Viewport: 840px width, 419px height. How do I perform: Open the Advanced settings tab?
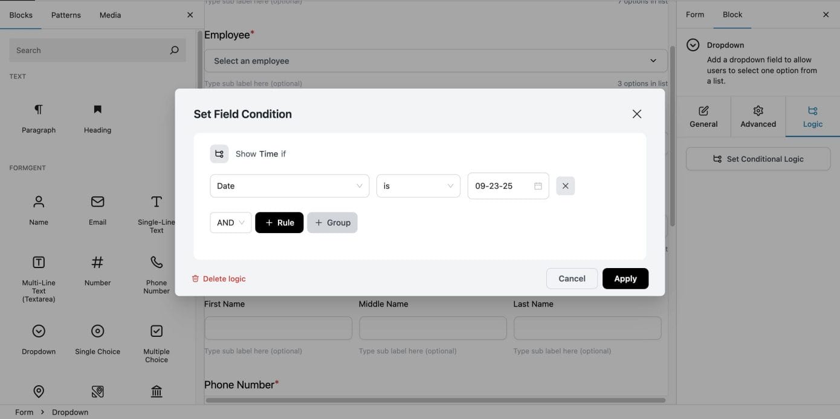pos(758,117)
